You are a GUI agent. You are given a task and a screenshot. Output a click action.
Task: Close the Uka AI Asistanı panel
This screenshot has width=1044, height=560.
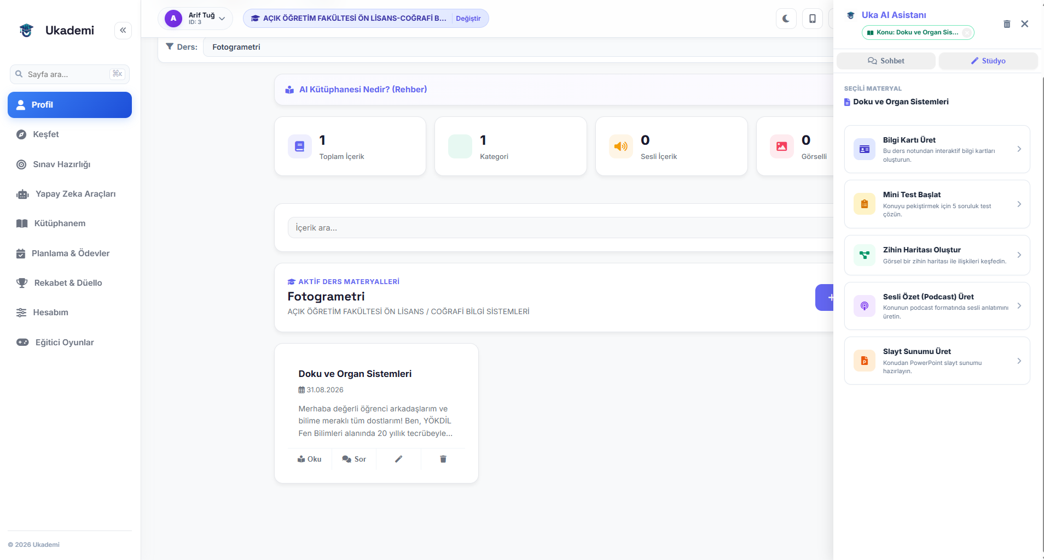(1025, 24)
